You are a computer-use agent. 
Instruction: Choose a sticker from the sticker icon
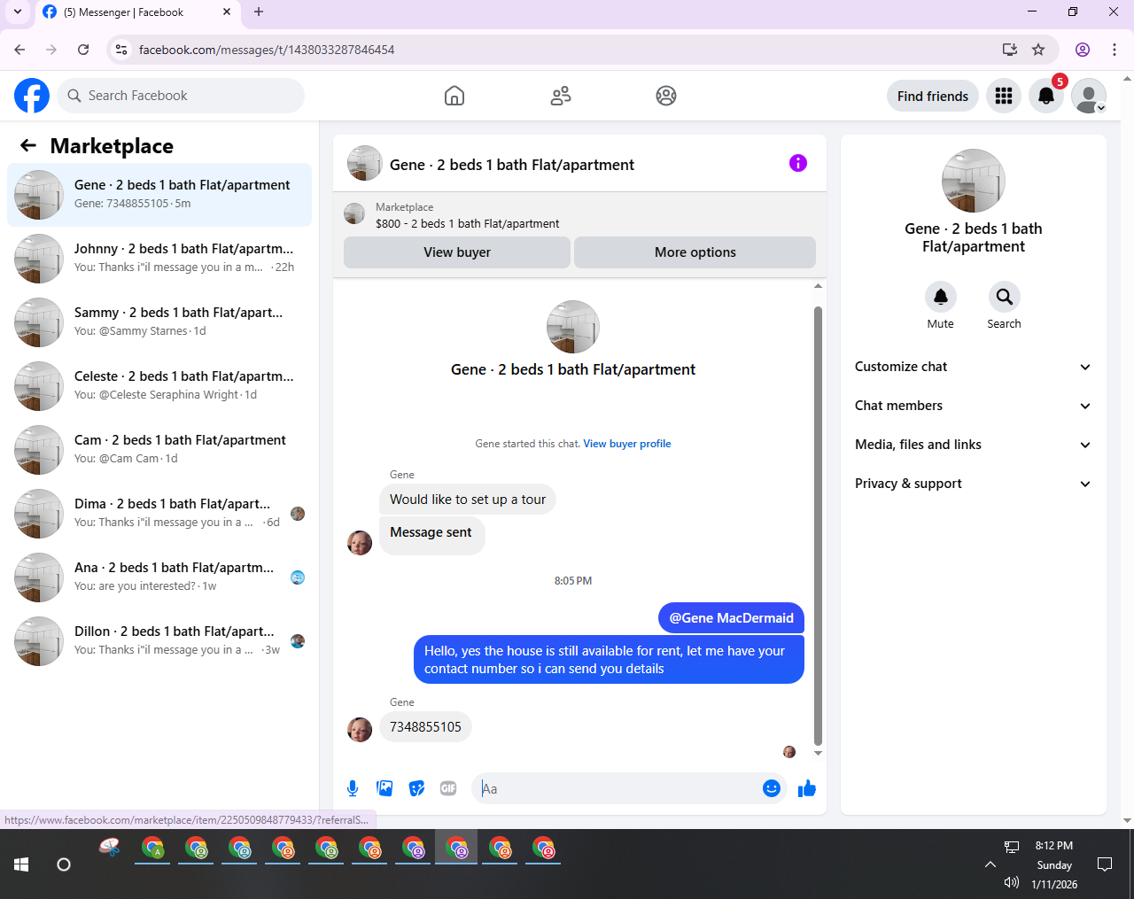(416, 788)
